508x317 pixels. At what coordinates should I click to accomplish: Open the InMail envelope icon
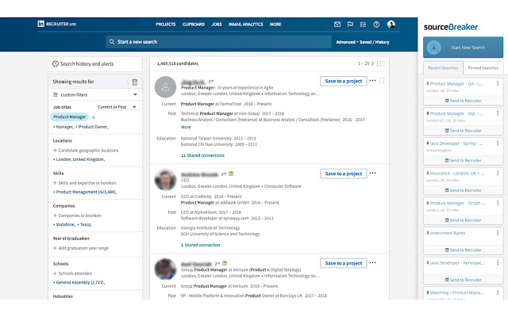tap(337, 25)
